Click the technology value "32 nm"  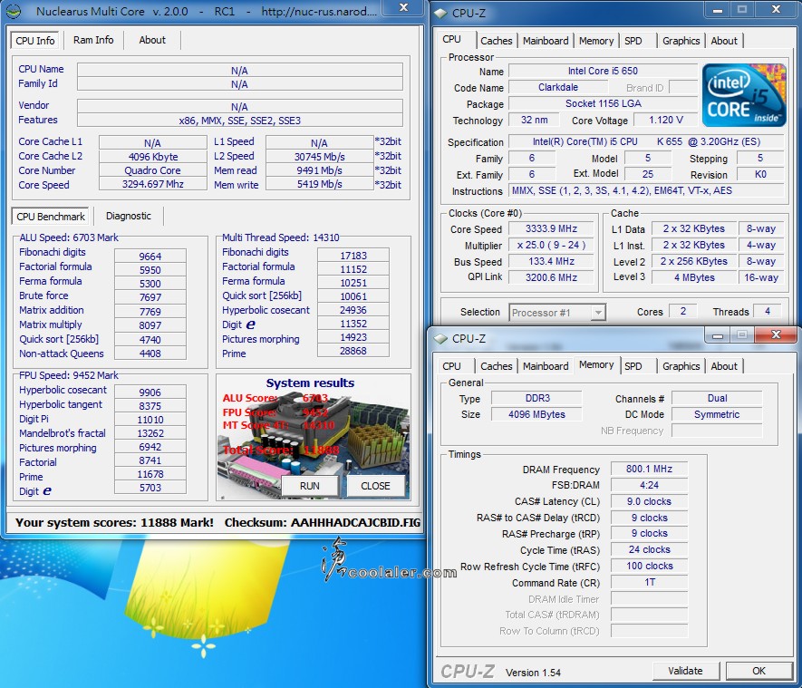click(x=534, y=120)
